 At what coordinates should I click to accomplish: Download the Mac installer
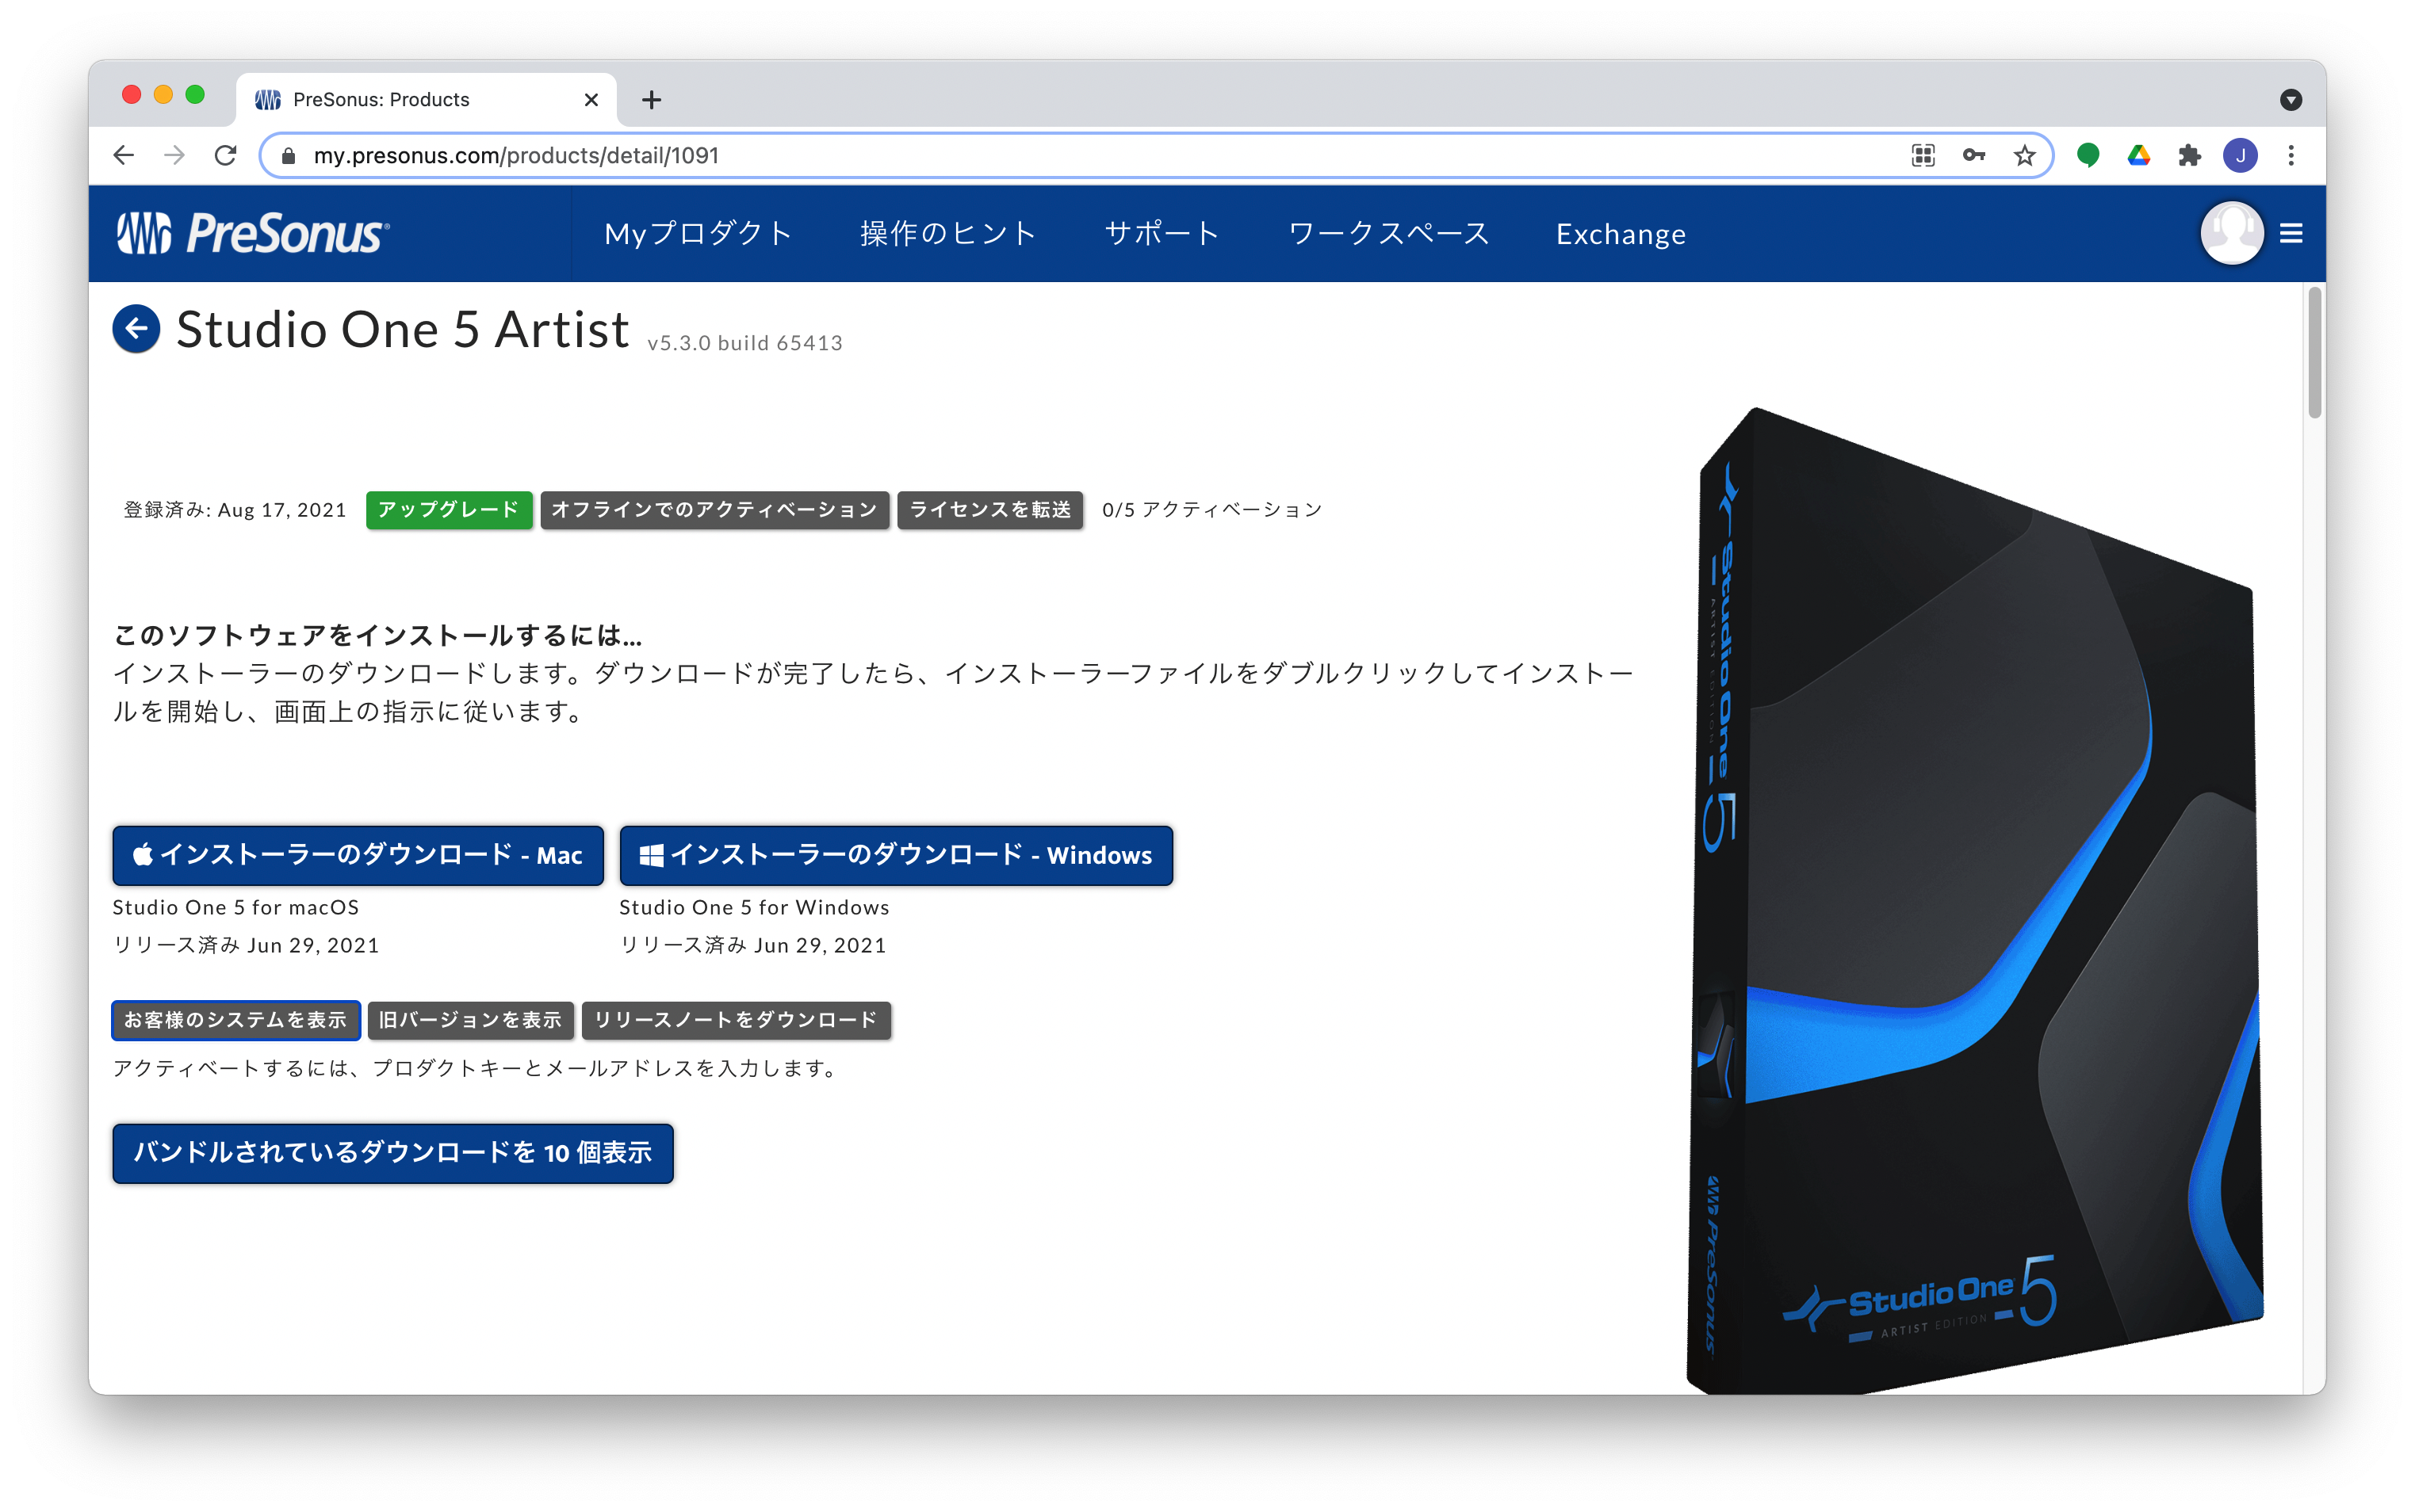358,855
